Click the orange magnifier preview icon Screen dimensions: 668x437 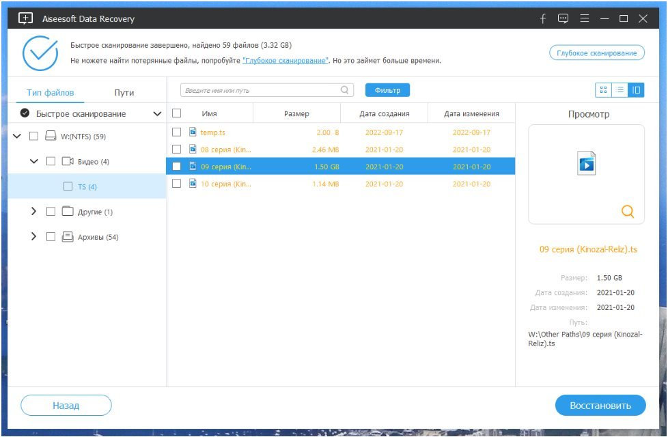(627, 212)
